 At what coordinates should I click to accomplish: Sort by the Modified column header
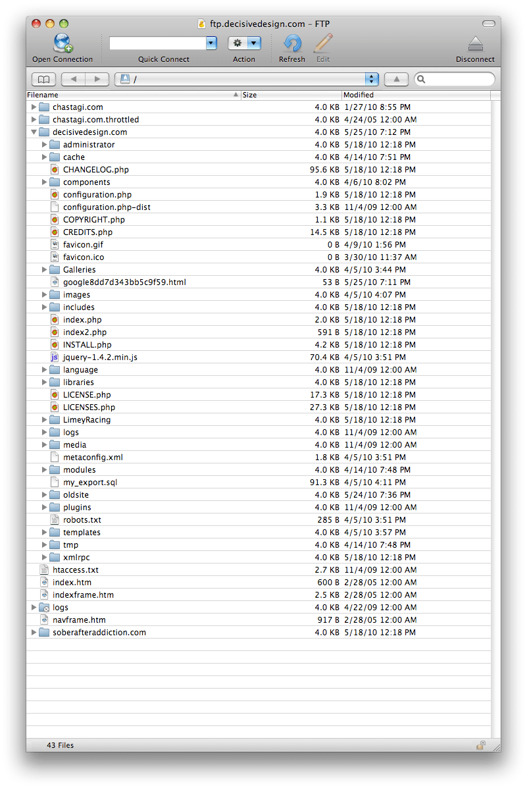click(x=416, y=95)
